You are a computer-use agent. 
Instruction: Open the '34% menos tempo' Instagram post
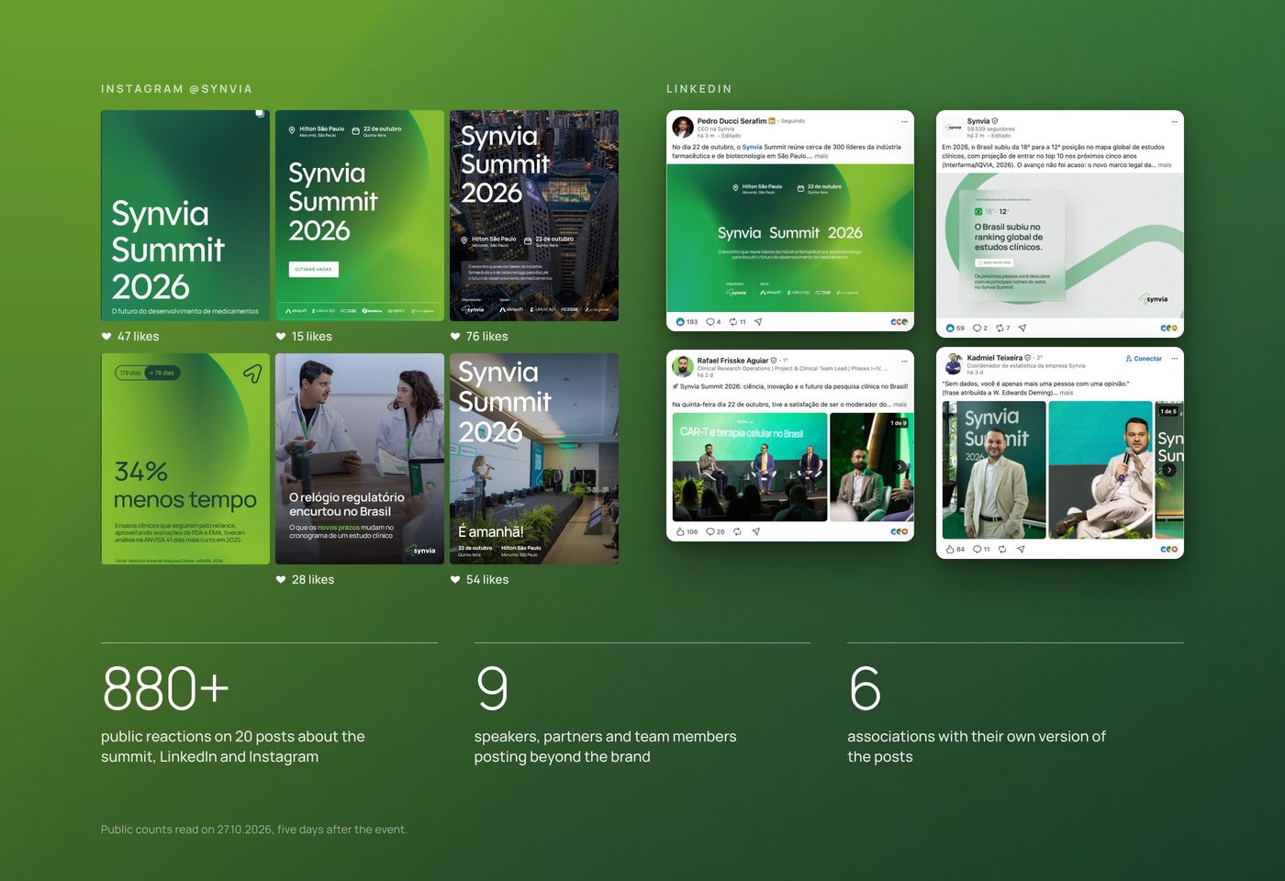pos(185,459)
